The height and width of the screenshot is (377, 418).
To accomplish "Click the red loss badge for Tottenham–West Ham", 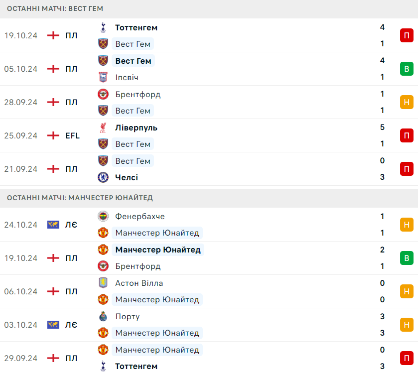I will (x=407, y=35).
